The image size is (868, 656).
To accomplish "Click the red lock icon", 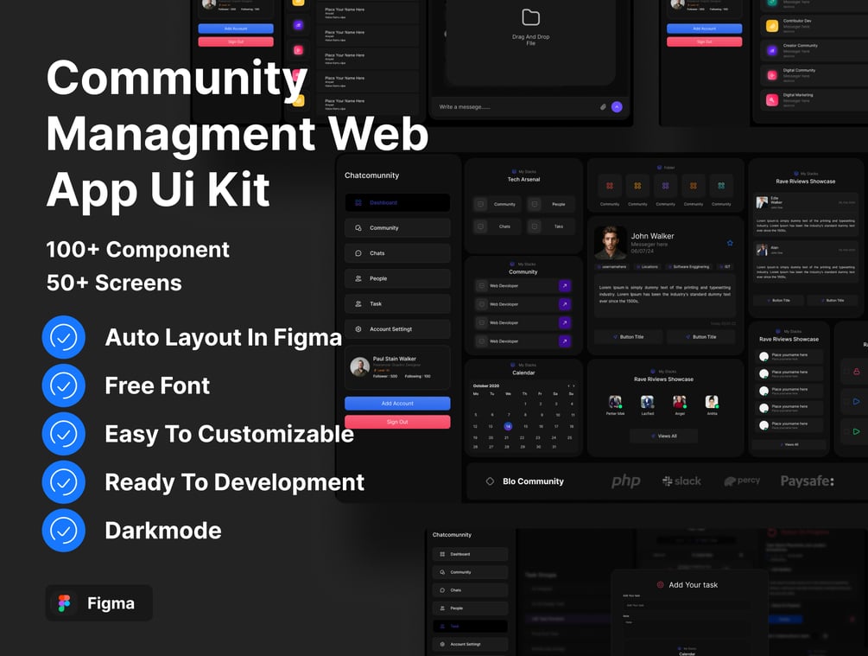I will (857, 372).
